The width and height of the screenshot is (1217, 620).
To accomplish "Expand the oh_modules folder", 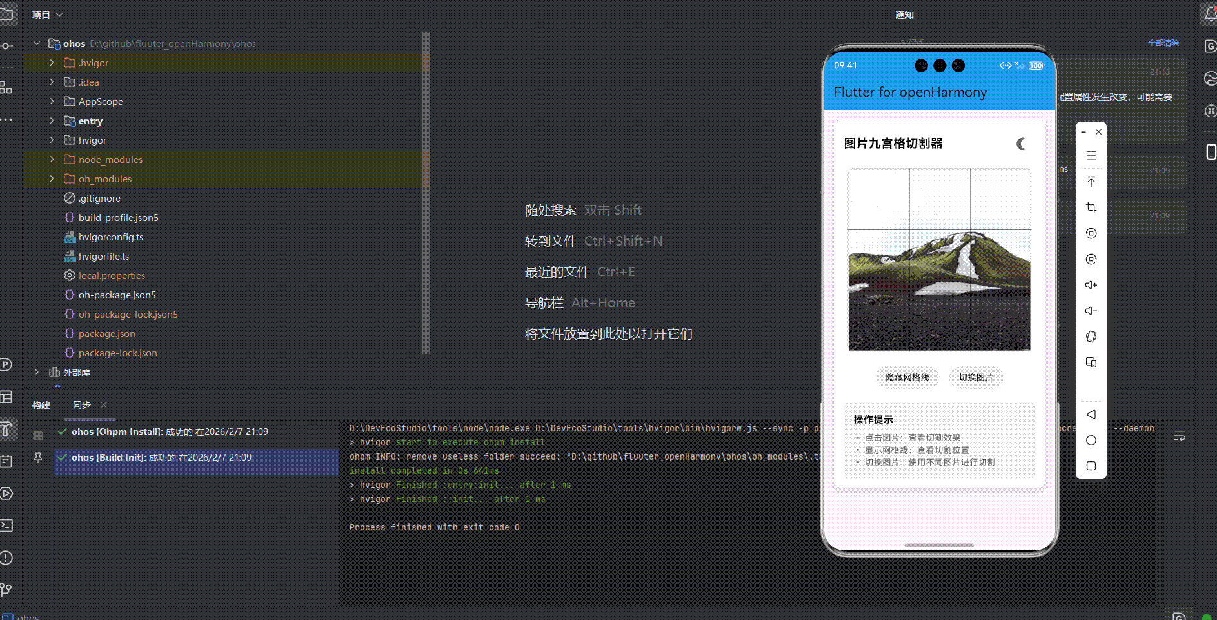I will click(x=52, y=179).
